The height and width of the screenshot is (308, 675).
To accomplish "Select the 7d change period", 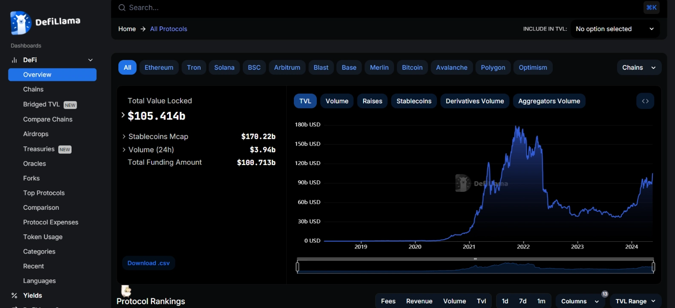I will point(523,301).
